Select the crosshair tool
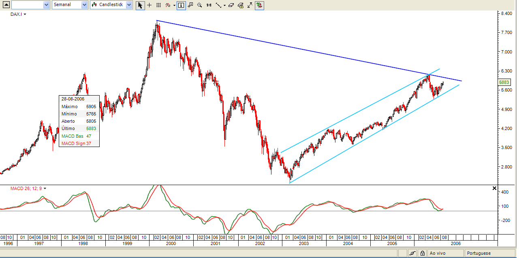519x258 pixels. [149, 5]
